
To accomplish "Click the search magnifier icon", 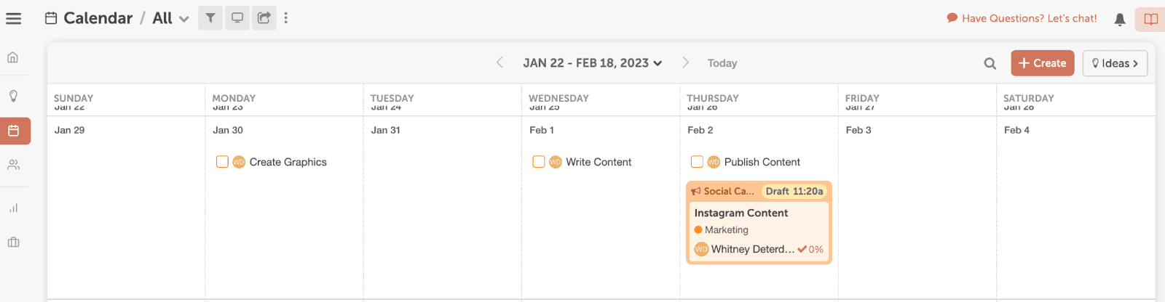I will pos(990,64).
